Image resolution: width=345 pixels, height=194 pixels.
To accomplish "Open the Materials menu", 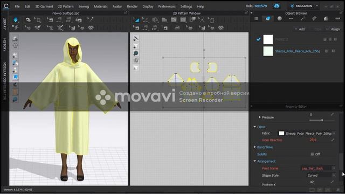I will (101, 6).
